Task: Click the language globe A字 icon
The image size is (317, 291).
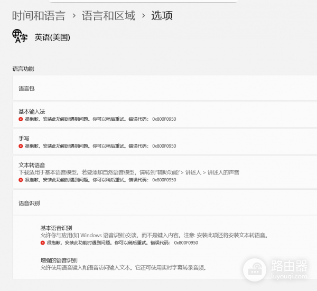Action: pyautogui.click(x=20, y=36)
